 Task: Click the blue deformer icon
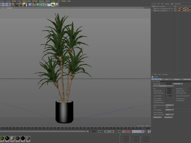tap(45, 4)
